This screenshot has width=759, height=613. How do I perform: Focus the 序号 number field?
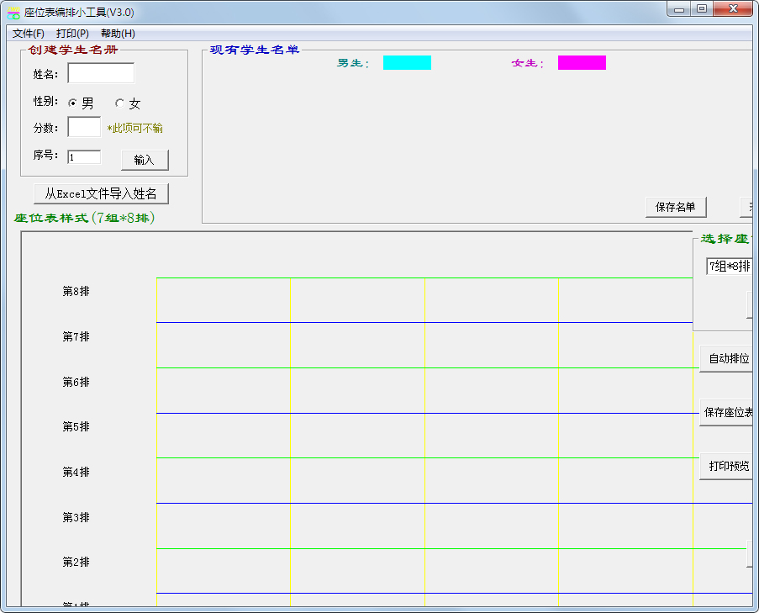[84, 157]
